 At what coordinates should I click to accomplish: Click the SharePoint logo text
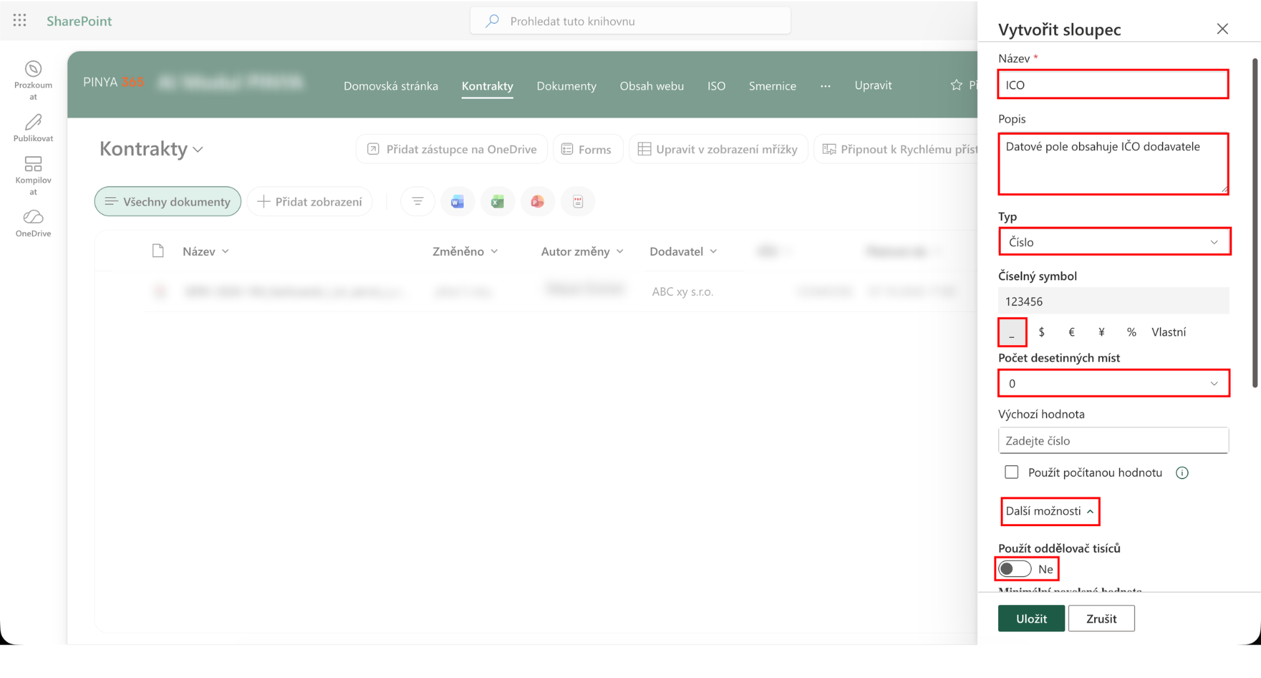click(79, 21)
